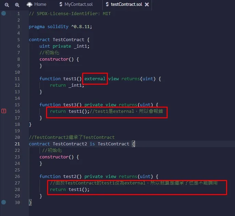The width and height of the screenshot is (235, 216).
Task: Click line number 21 in the gutter
Action: tap(17, 144)
